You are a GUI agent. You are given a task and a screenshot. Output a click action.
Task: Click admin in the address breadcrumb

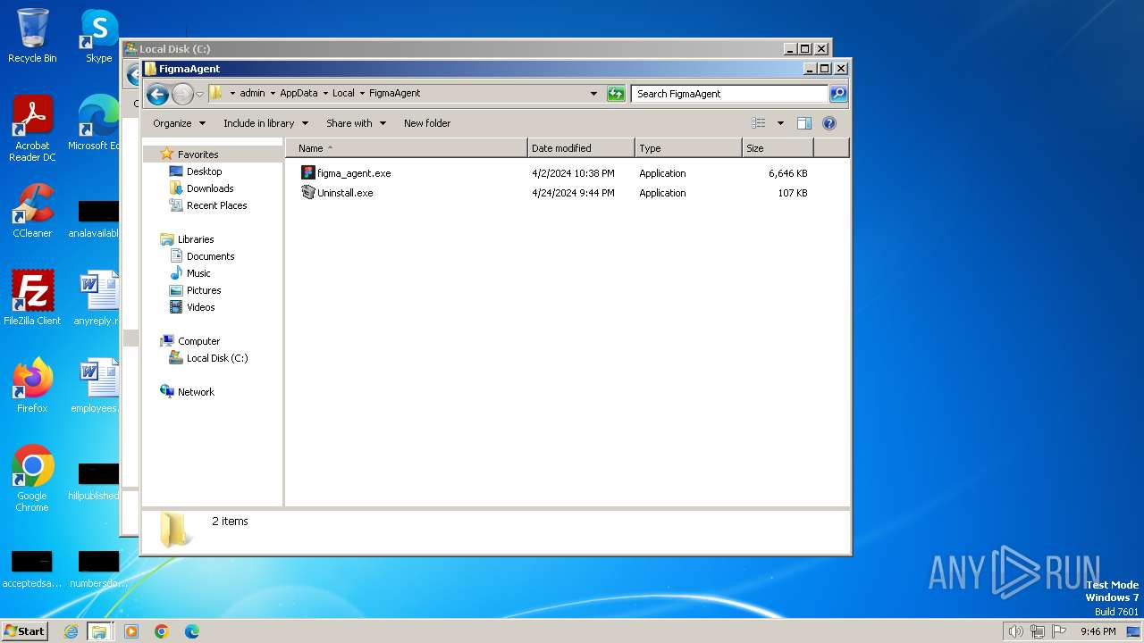pos(252,93)
